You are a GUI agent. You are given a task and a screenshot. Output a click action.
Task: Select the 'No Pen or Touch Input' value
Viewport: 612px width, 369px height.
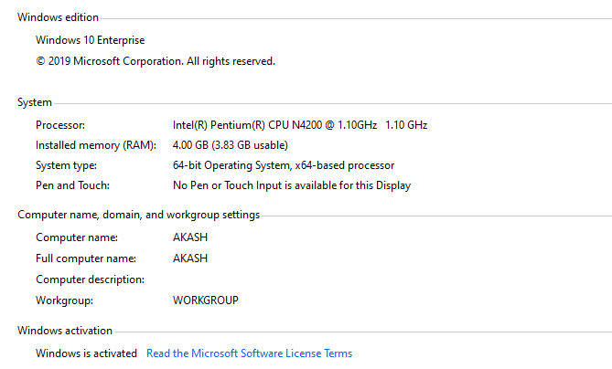[292, 185]
